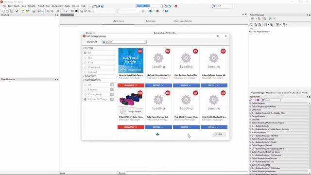Expand Delphi Projects category in Tool Palette

point(250,104)
